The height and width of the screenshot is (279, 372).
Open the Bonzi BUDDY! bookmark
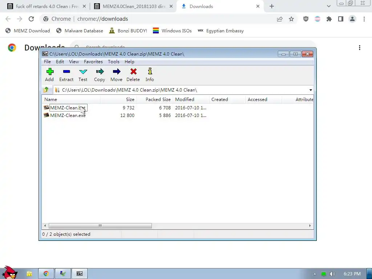(128, 31)
